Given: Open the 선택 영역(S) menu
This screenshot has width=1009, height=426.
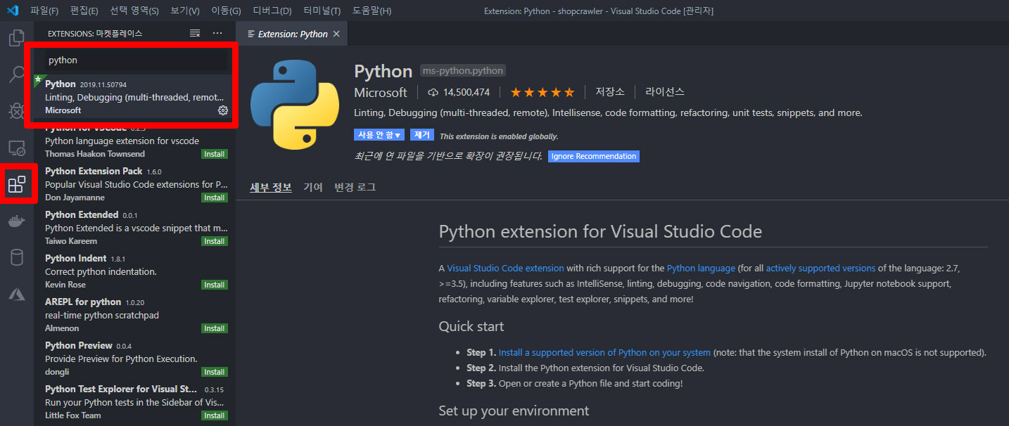Looking at the screenshot, I should (x=134, y=11).
